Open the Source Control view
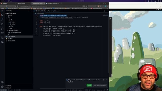Screen dimensions: 162x91 coord(2,24)
